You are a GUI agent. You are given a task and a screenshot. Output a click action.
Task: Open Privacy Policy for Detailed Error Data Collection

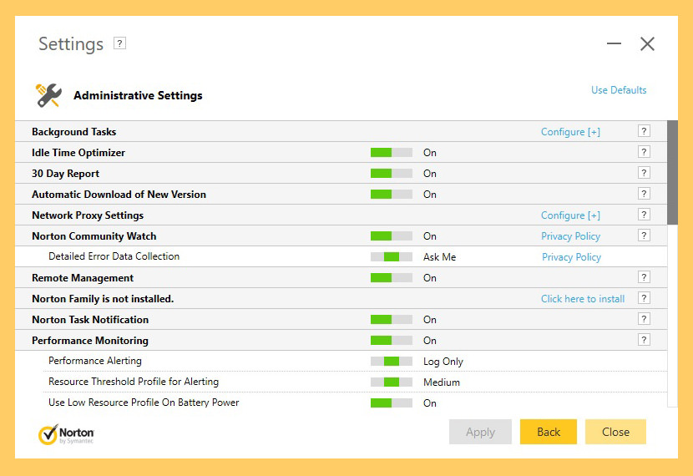571,256
